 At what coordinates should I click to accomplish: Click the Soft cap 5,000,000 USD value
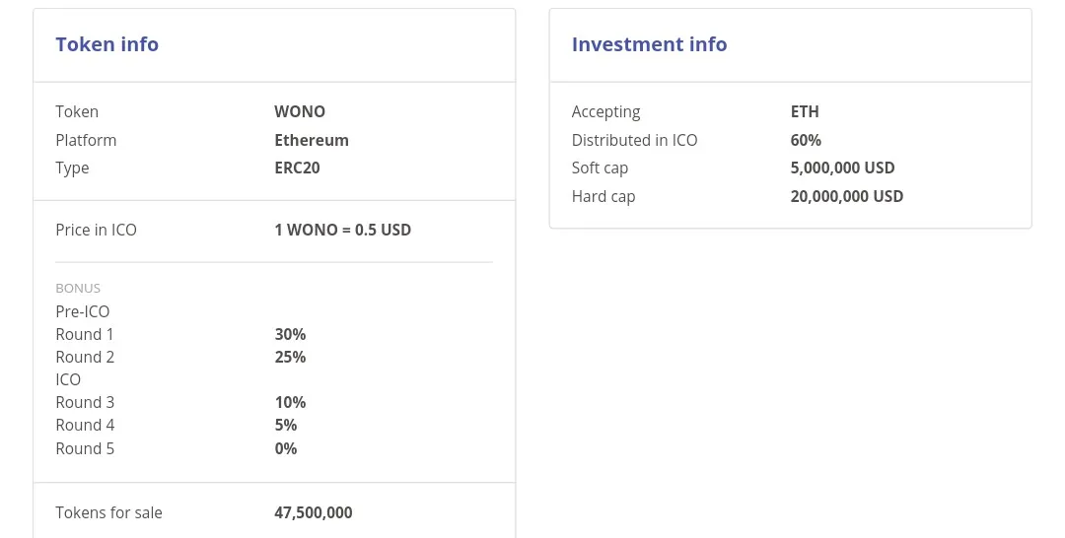pos(843,168)
